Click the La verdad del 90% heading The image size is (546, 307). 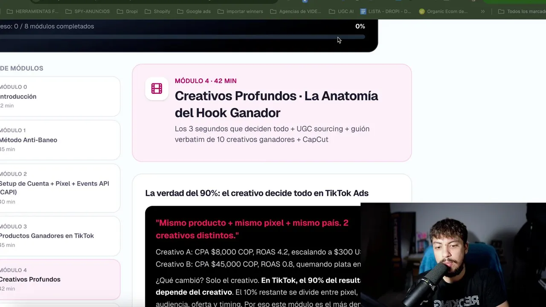tap(257, 193)
